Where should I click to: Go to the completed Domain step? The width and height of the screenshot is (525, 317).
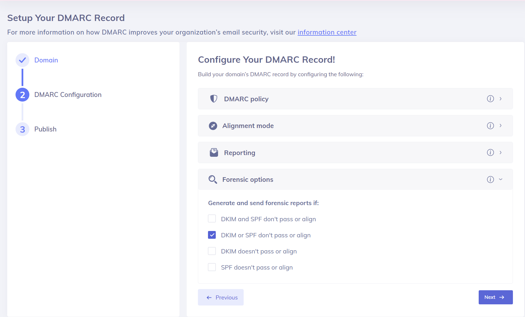pos(46,60)
